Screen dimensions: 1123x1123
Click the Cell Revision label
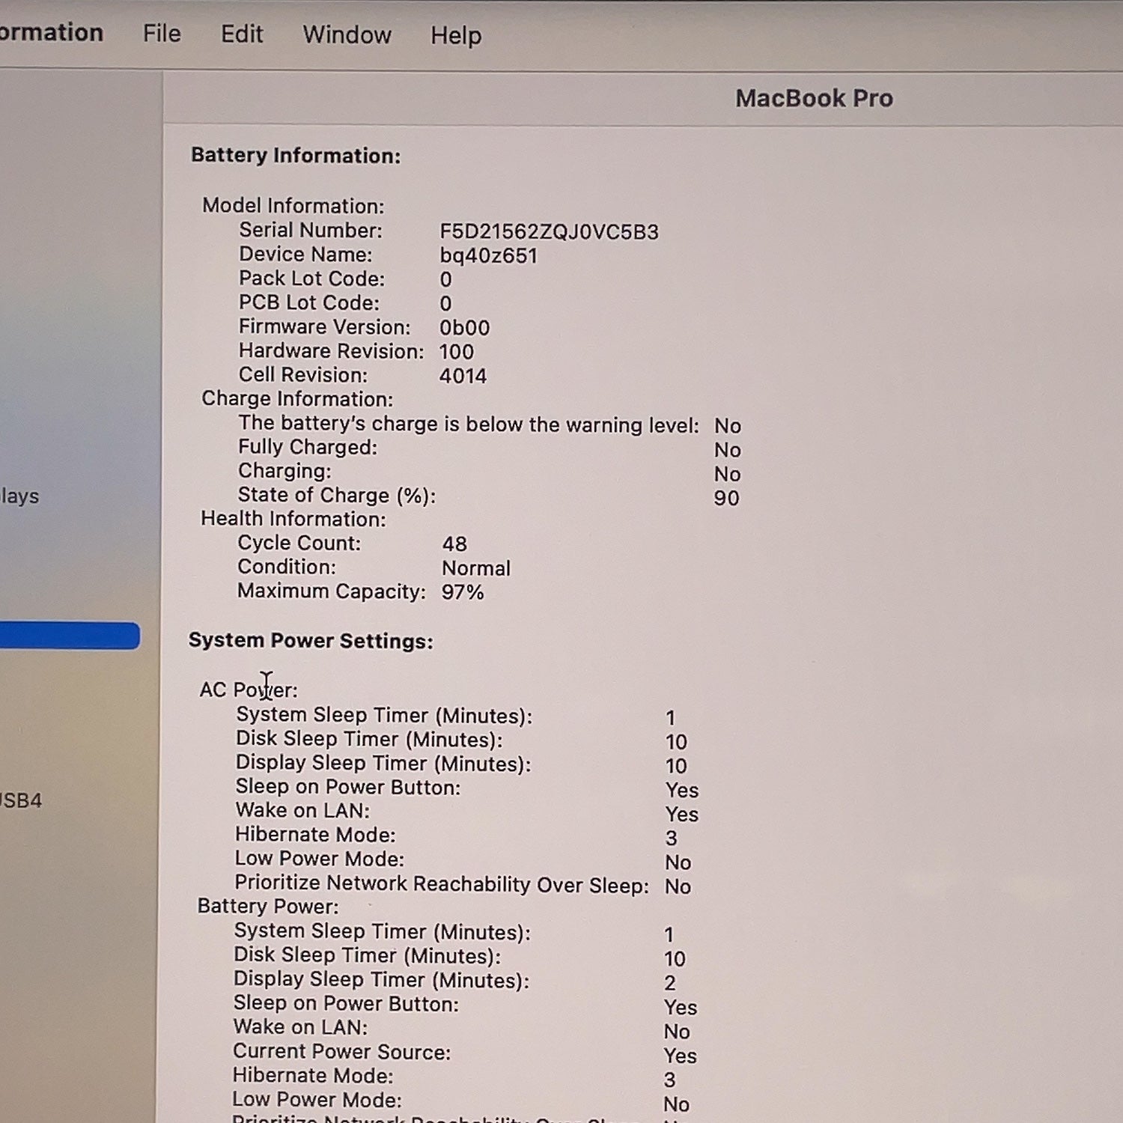click(303, 375)
